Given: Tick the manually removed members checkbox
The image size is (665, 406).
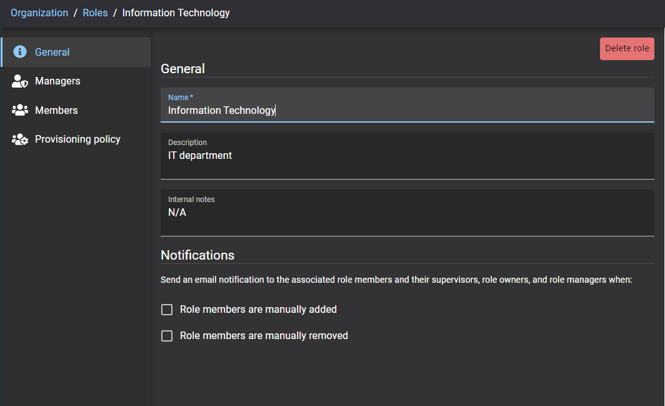Looking at the screenshot, I should click(167, 336).
